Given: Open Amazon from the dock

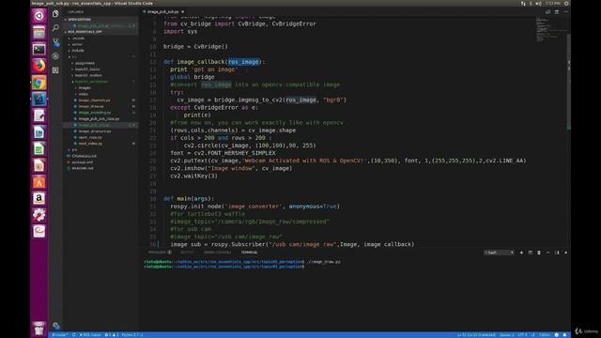Looking at the screenshot, I should coord(39,198).
